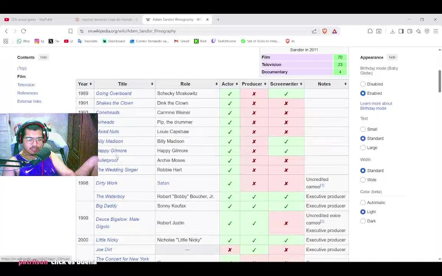Viewport: 442px width, 276px height.
Task: Click the browser back arrow
Action: [7, 31]
